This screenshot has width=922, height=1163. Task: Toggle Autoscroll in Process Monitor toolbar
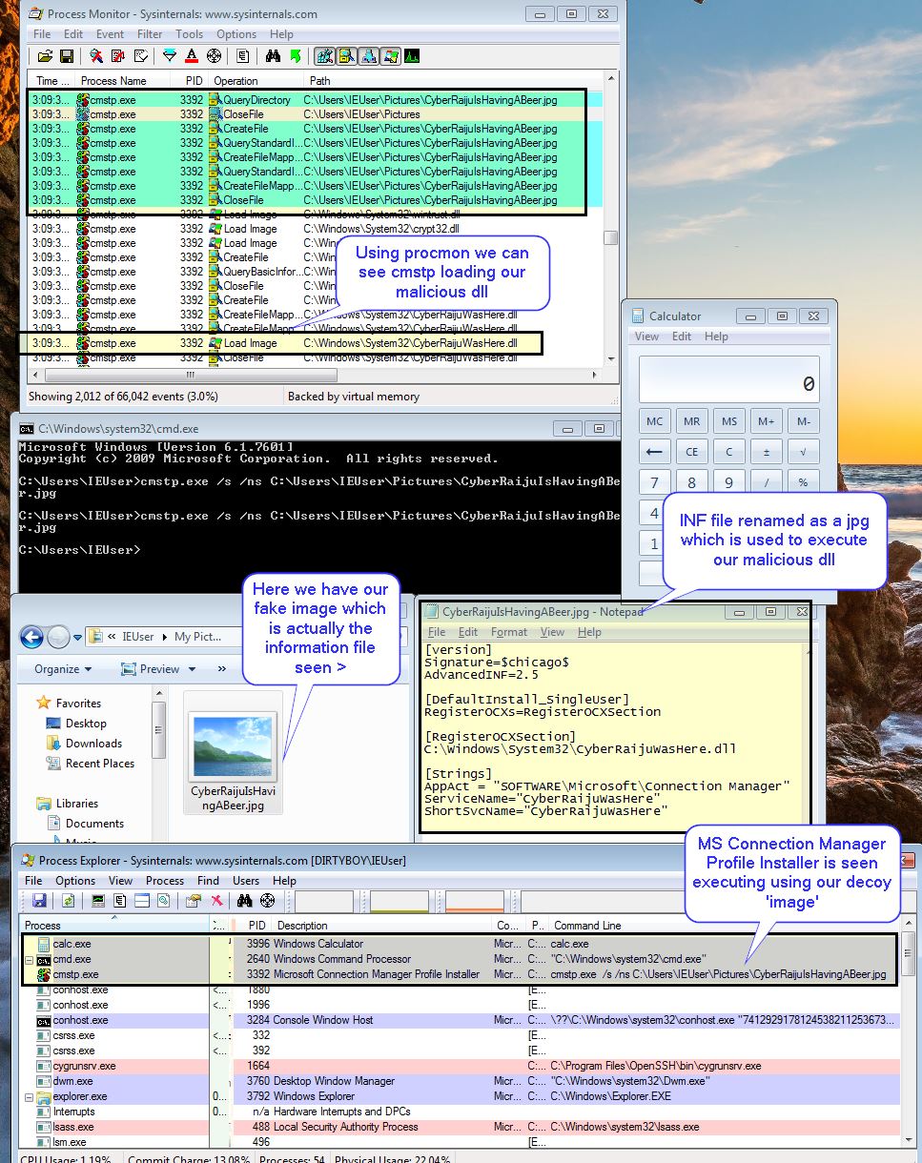pyautogui.click(x=118, y=56)
